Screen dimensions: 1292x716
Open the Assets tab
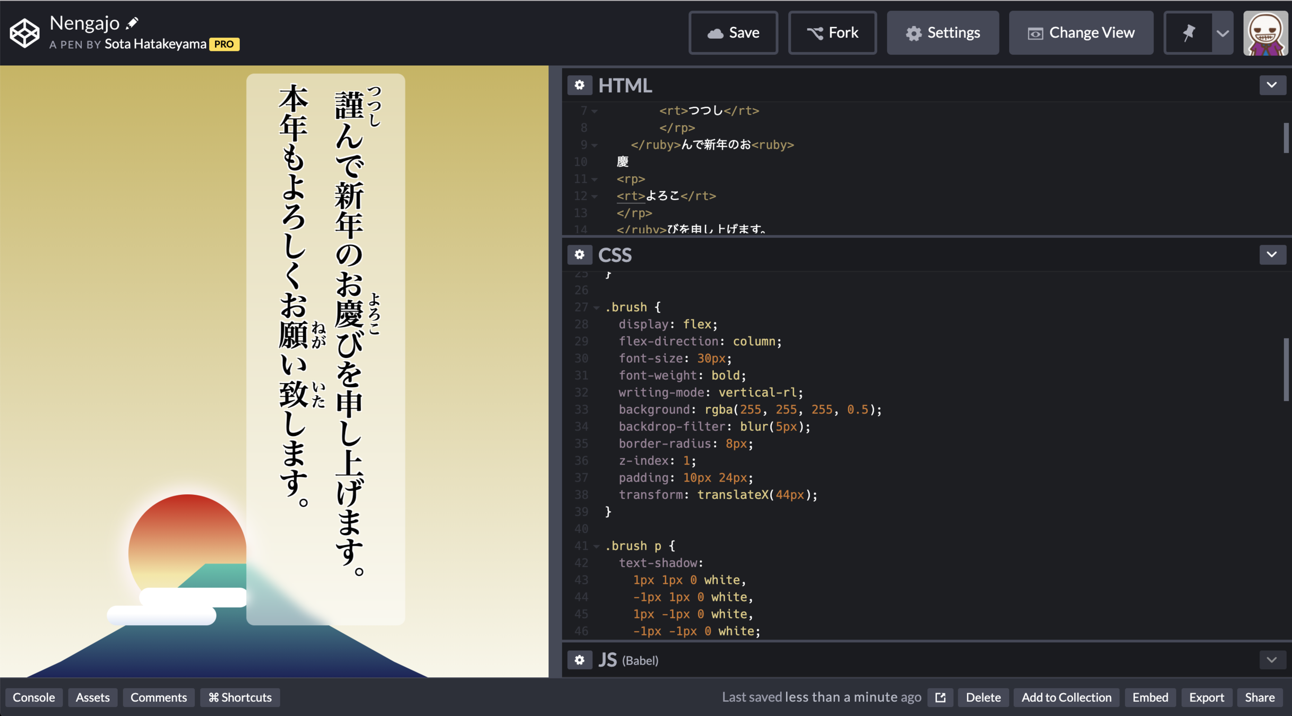click(x=92, y=697)
